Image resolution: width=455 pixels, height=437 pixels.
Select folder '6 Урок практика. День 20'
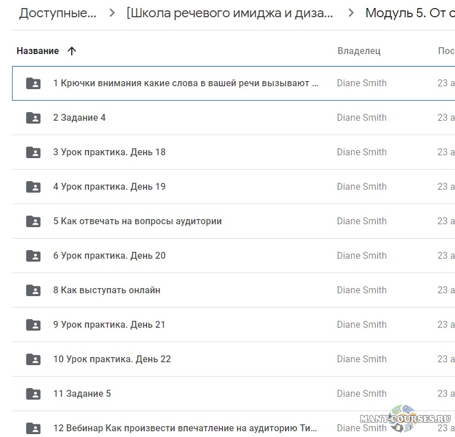[x=109, y=256]
